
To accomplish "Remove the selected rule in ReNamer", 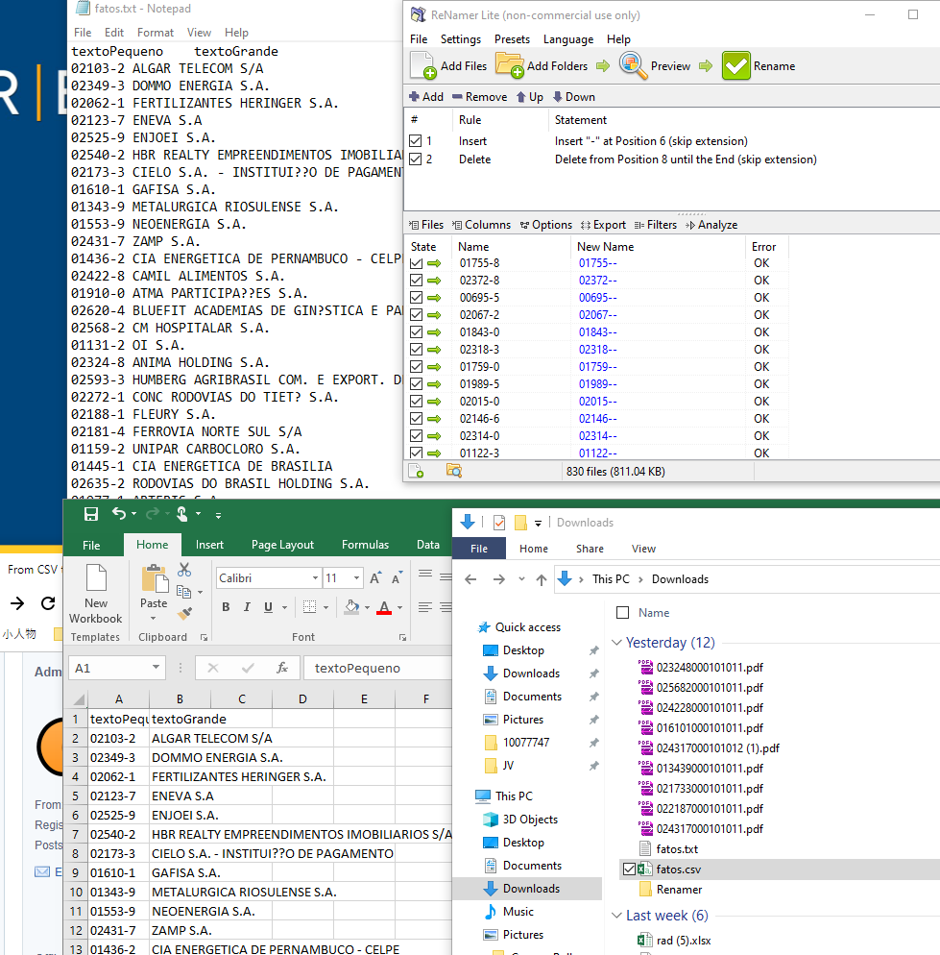I will pyautogui.click(x=480, y=97).
